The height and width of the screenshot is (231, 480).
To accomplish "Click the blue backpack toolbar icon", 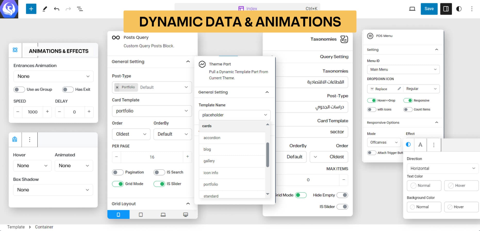I will pyautogui.click(x=15, y=139).
